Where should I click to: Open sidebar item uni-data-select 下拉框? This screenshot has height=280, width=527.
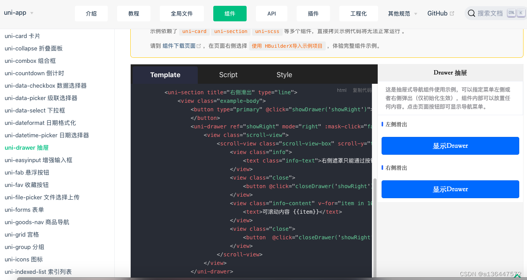[35, 111]
